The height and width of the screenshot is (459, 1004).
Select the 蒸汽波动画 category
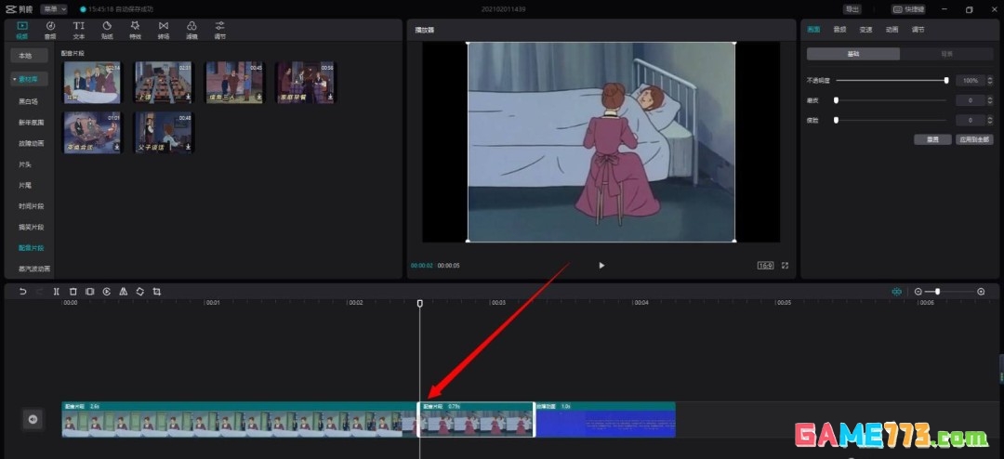point(34,269)
